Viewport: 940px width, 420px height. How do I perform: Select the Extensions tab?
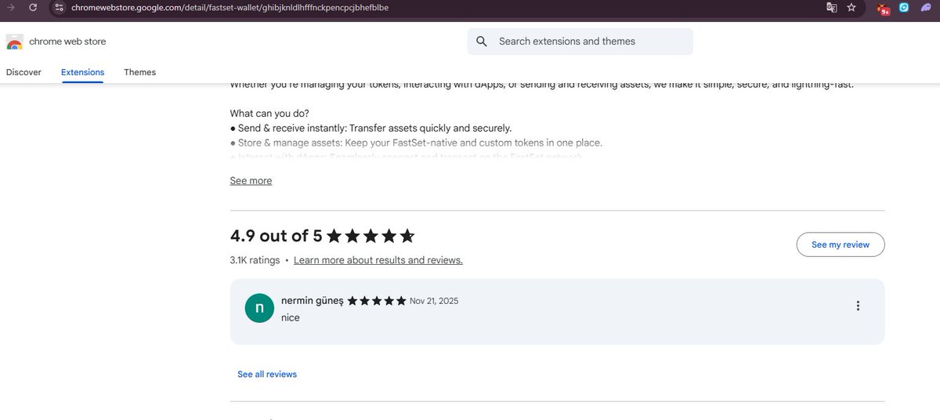pos(82,72)
